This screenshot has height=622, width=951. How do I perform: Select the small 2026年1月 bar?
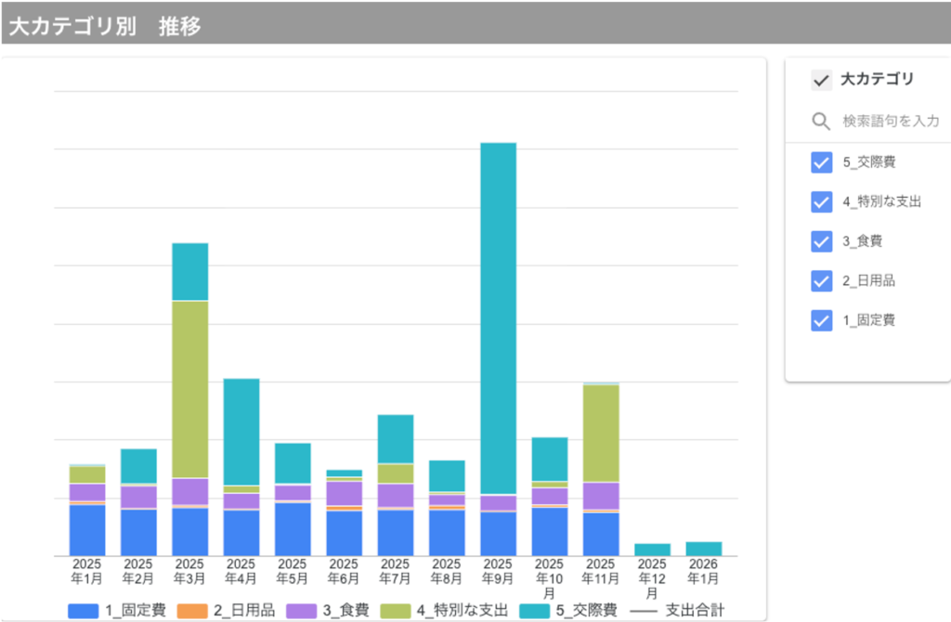click(704, 549)
